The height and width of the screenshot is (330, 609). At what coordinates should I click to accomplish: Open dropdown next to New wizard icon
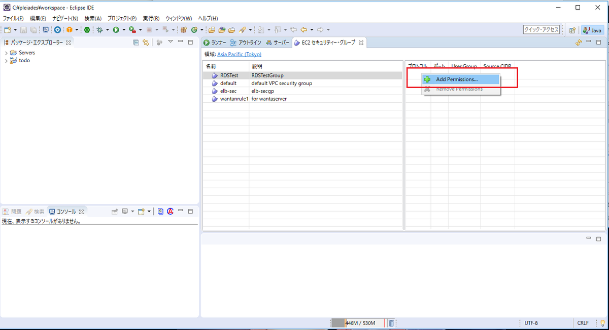click(15, 30)
